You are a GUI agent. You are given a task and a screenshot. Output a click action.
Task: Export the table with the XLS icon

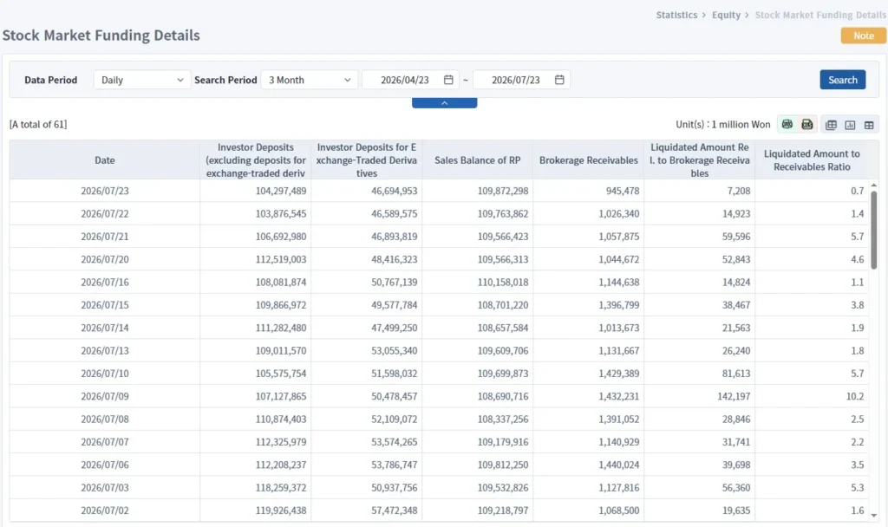pyautogui.click(x=807, y=125)
